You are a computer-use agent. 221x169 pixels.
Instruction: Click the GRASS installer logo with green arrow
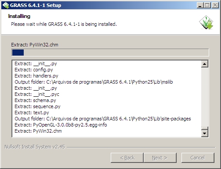coord(206,22)
